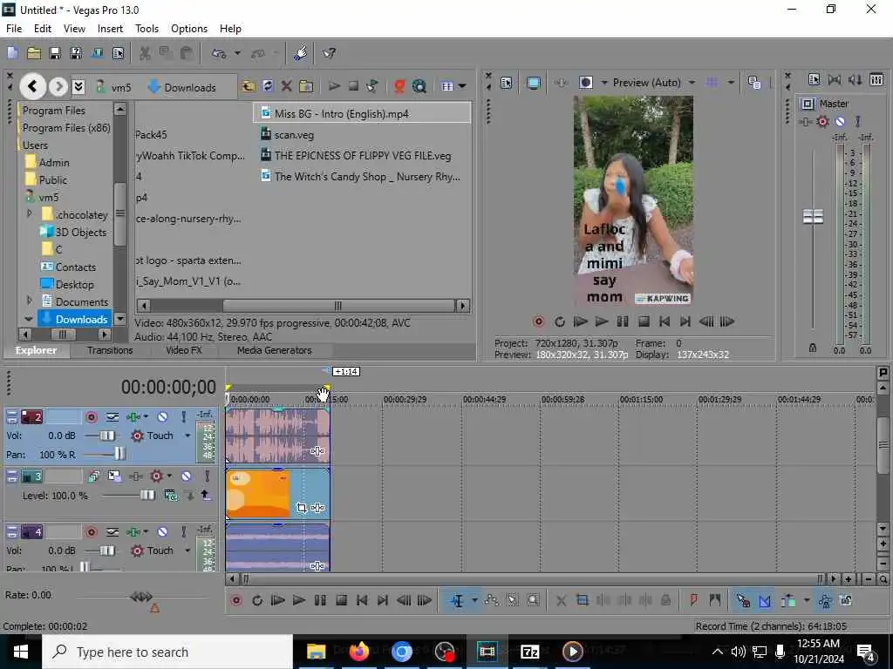Open the Options menu

click(189, 29)
